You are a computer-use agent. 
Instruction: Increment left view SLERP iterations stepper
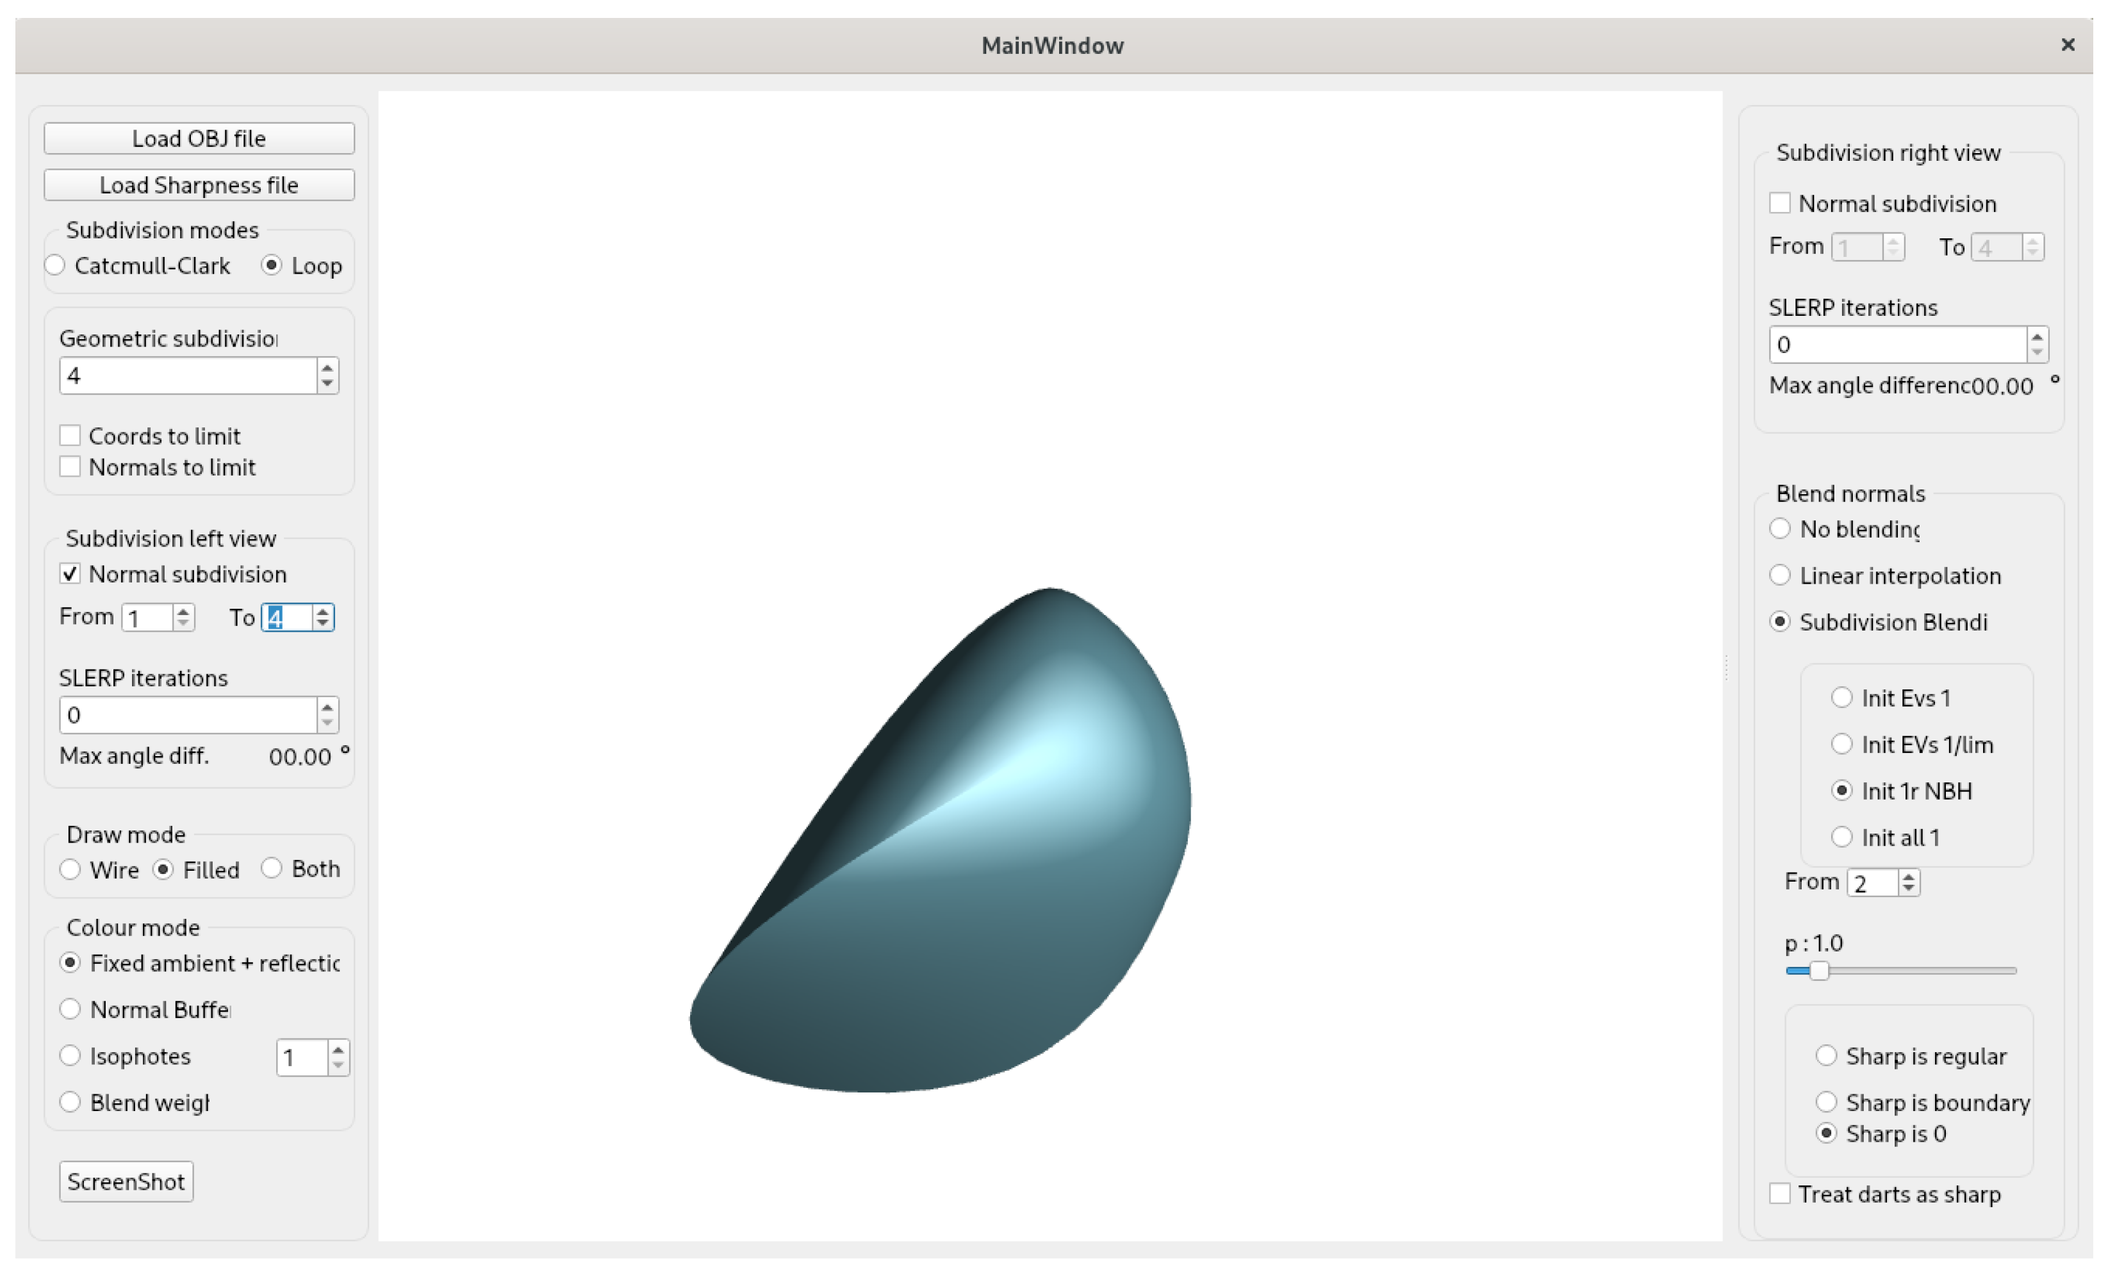[x=327, y=707]
